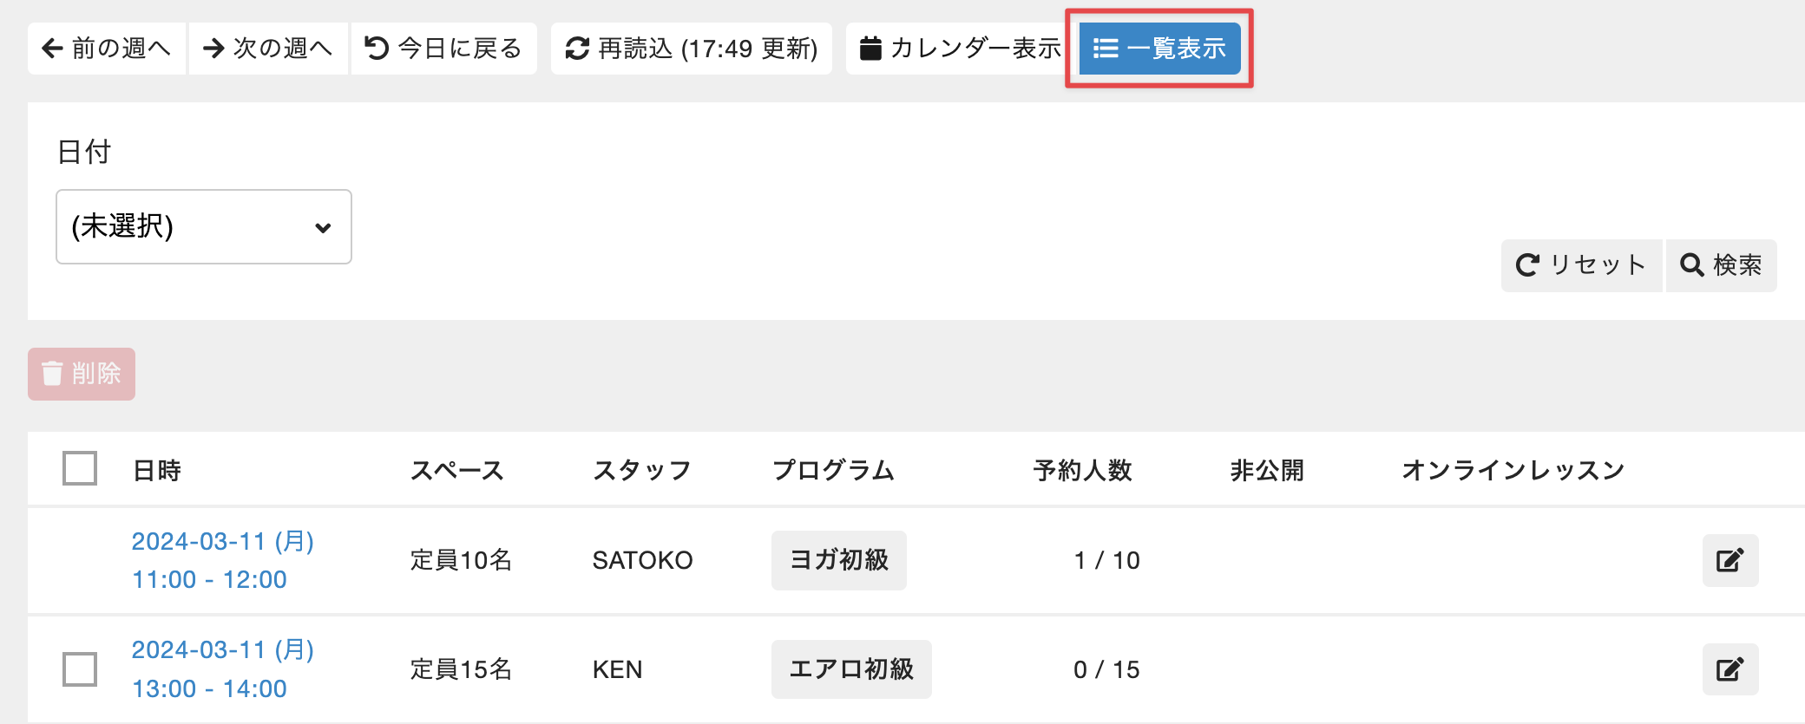Viewport: 1805px width, 724px height.
Task: Click the 削除 trash delete button
Action: tap(82, 374)
